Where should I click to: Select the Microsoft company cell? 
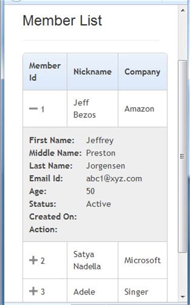click(143, 260)
